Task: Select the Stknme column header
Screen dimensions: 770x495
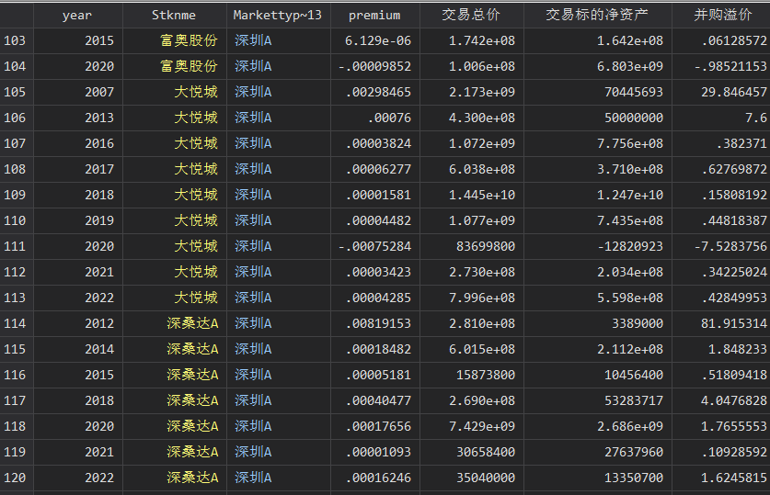Action: 174,16
